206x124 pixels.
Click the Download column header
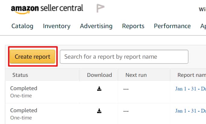100,75
